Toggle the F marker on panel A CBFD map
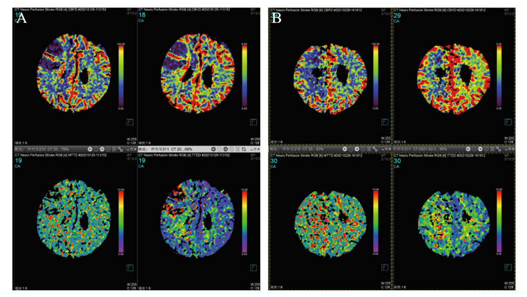 [x=129, y=122]
